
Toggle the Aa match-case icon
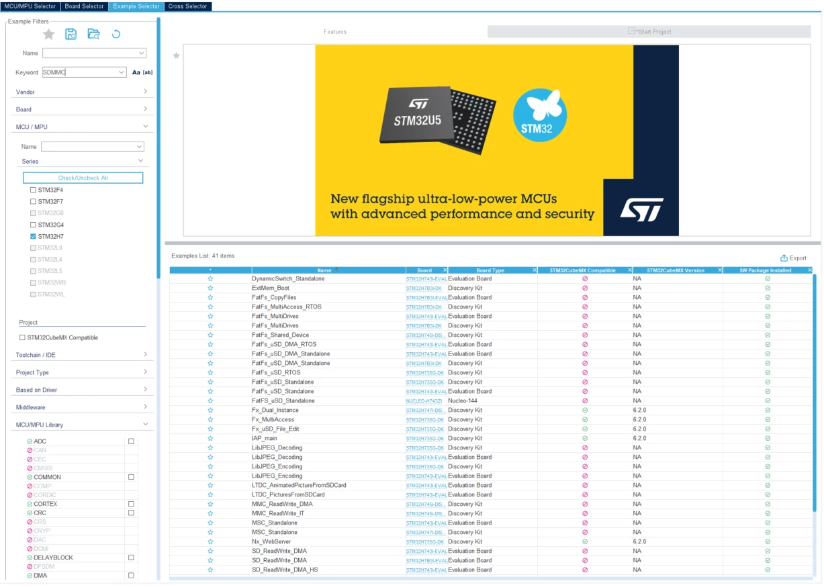point(136,72)
